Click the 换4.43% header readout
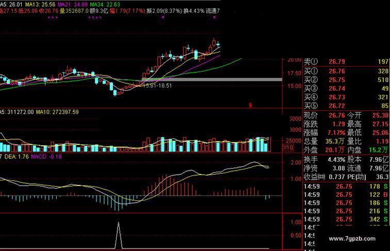The image size is (390, 251). [194, 11]
